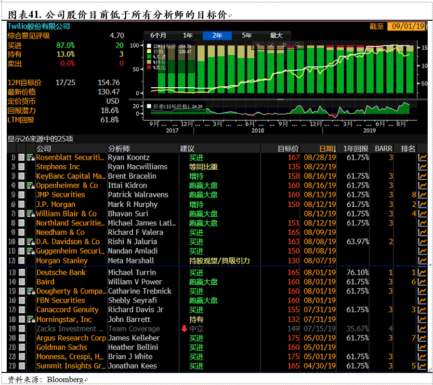
Task: Open the chart icon for Needham & Co row
Action: pos(422,232)
